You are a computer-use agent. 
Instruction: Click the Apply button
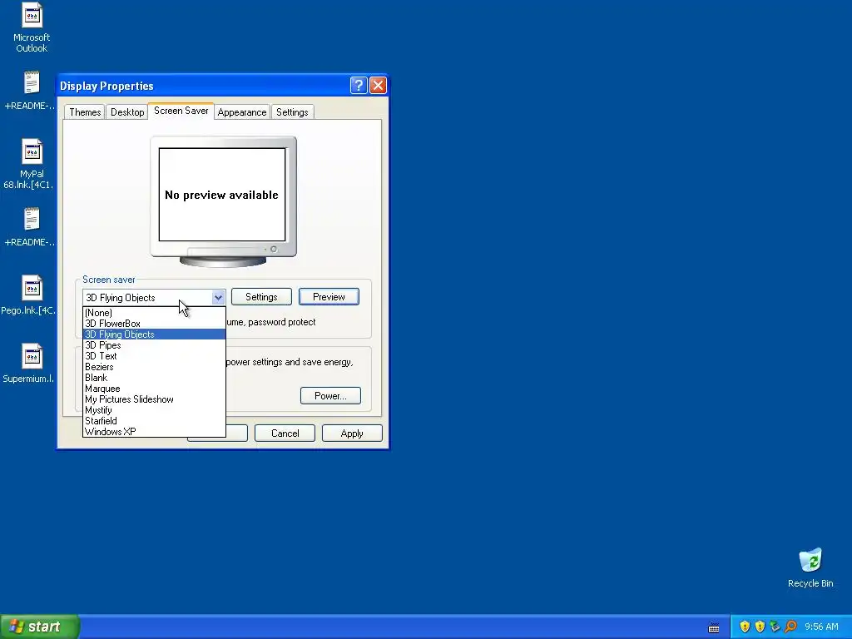pyautogui.click(x=352, y=433)
